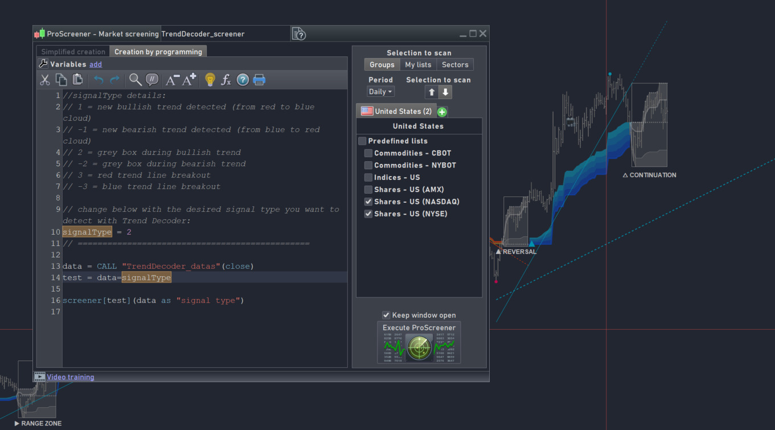Click the video training film icon

coord(40,376)
